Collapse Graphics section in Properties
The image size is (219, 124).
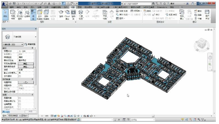coord(32,48)
